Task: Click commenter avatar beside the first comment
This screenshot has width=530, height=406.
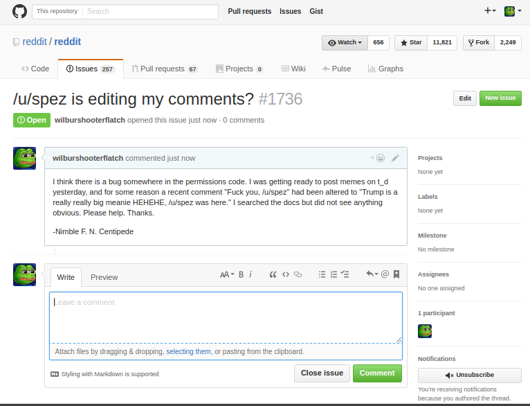Action: click(25, 159)
